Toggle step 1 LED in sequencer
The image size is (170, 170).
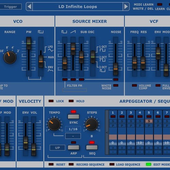pos(113,117)
